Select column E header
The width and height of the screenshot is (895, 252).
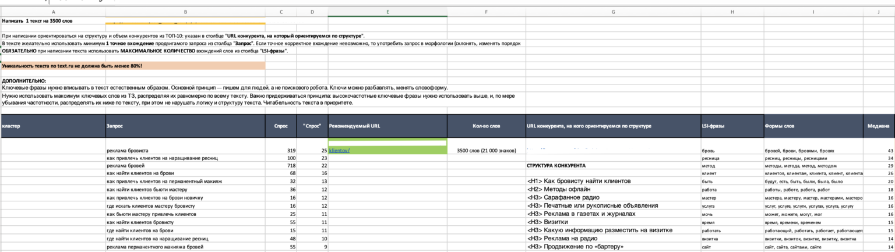click(387, 12)
